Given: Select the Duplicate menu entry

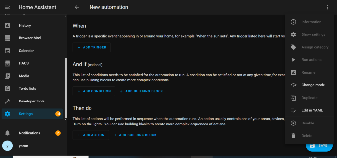Looking at the screenshot, I should point(309,98).
